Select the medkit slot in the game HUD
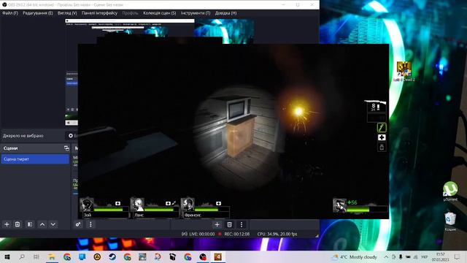467x263 pixels. pos(382,137)
